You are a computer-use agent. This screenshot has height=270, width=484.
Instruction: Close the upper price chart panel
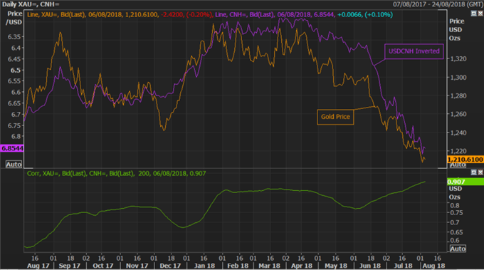pyautogui.click(x=480, y=14)
